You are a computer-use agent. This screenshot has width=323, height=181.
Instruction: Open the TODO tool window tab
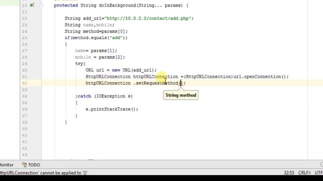pos(31,165)
